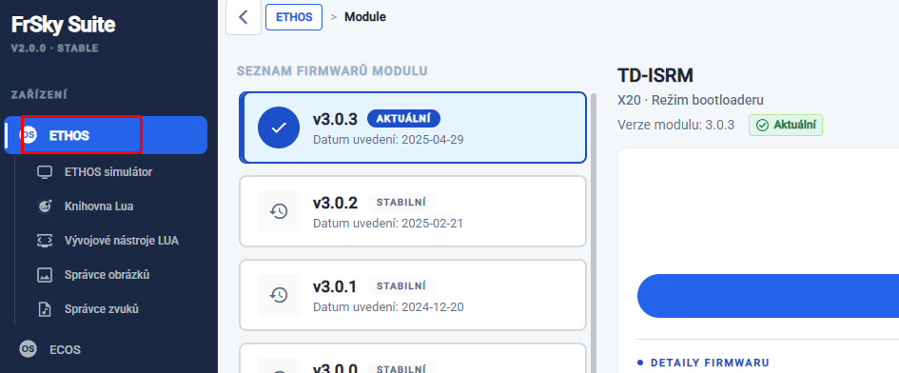The width and height of the screenshot is (899, 373).
Task: Click the Správce obrázků image icon
Action: pyautogui.click(x=45, y=275)
